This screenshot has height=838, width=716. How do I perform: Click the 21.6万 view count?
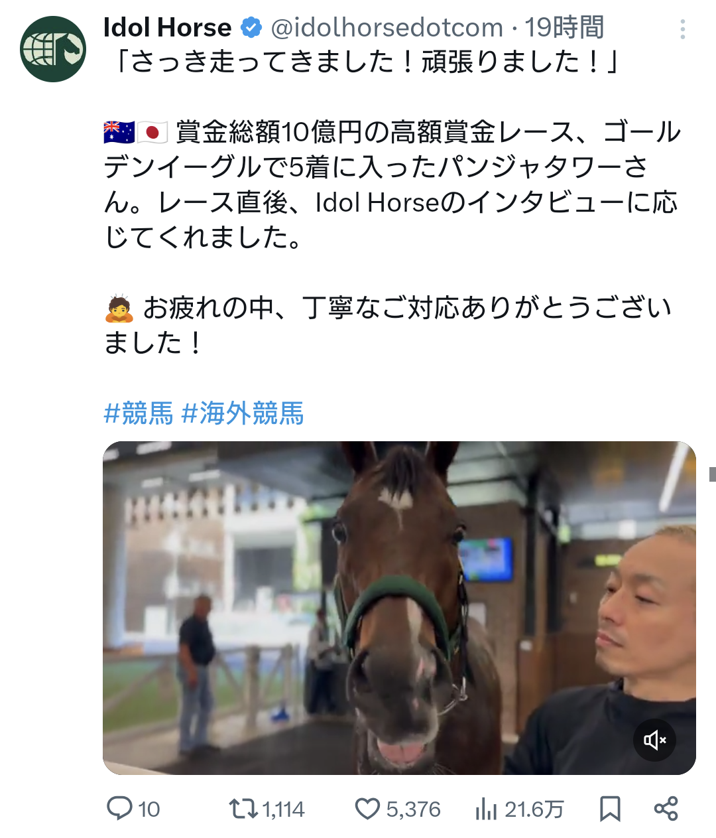click(534, 809)
